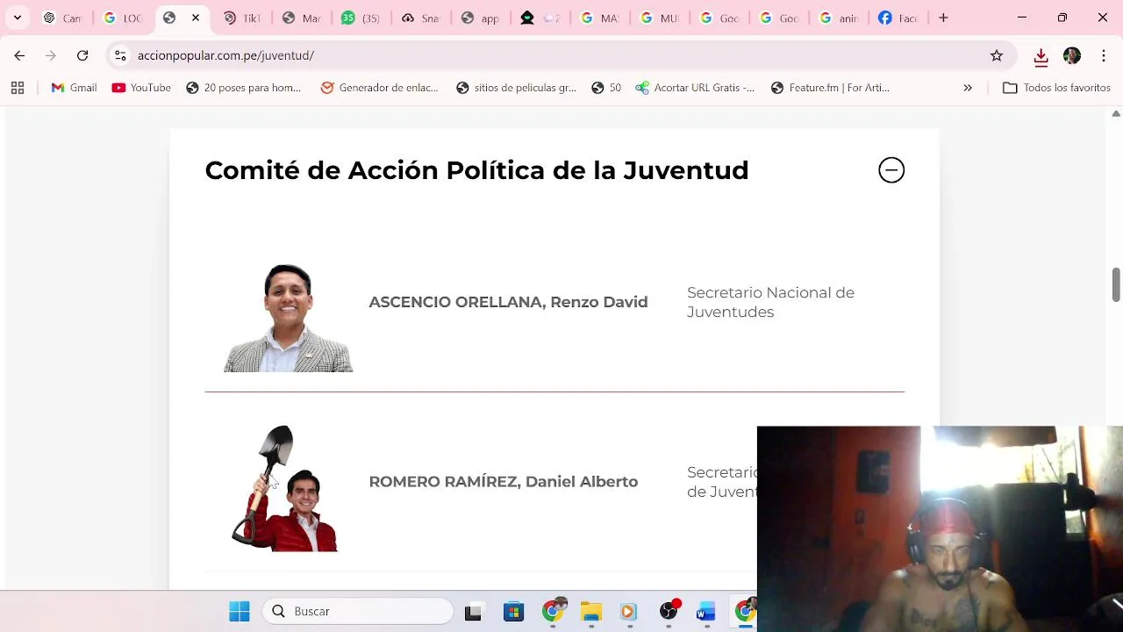Open the YouTube bookmark
Image resolution: width=1123 pixels, height=632 pixels.
pyautogui.click(x=141, y=88)
